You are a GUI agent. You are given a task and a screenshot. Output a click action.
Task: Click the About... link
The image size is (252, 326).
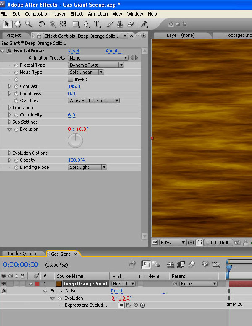point(113,51)
